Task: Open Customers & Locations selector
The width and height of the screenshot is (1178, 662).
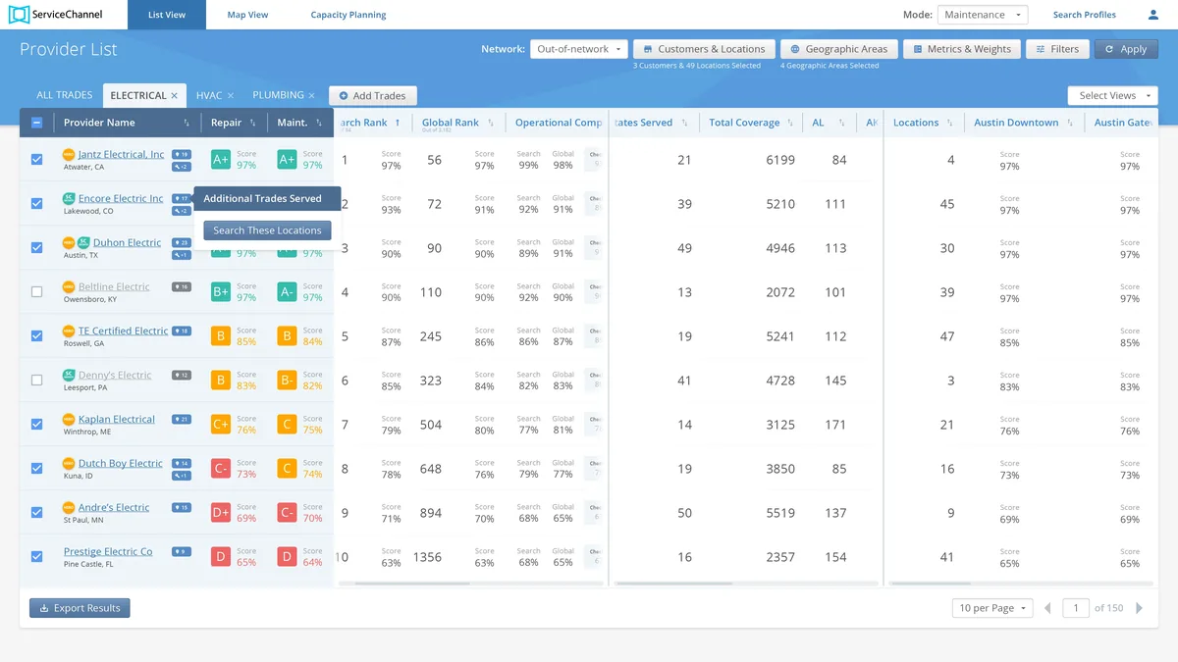Action: (x=705, y=49)
